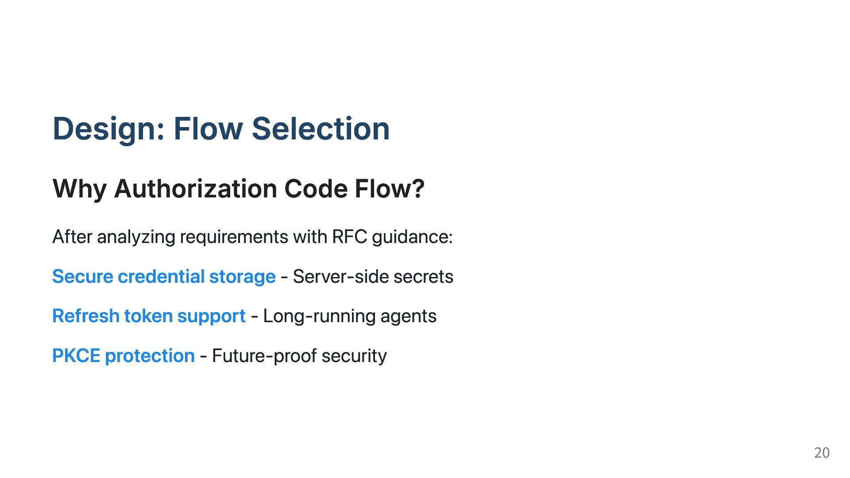Select the word guidance: in the sentence
The width and height of the screenshot is (850, 478).
point(412,237)
